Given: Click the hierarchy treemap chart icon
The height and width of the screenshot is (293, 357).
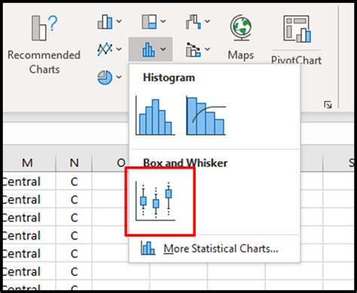Looking at the screenshot, I should click(x=149, y=22).
